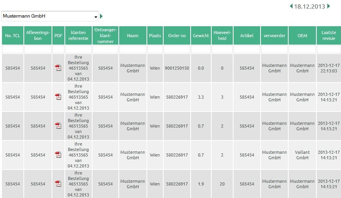Select order number 9001250150 cell

(x=177, y=68)
